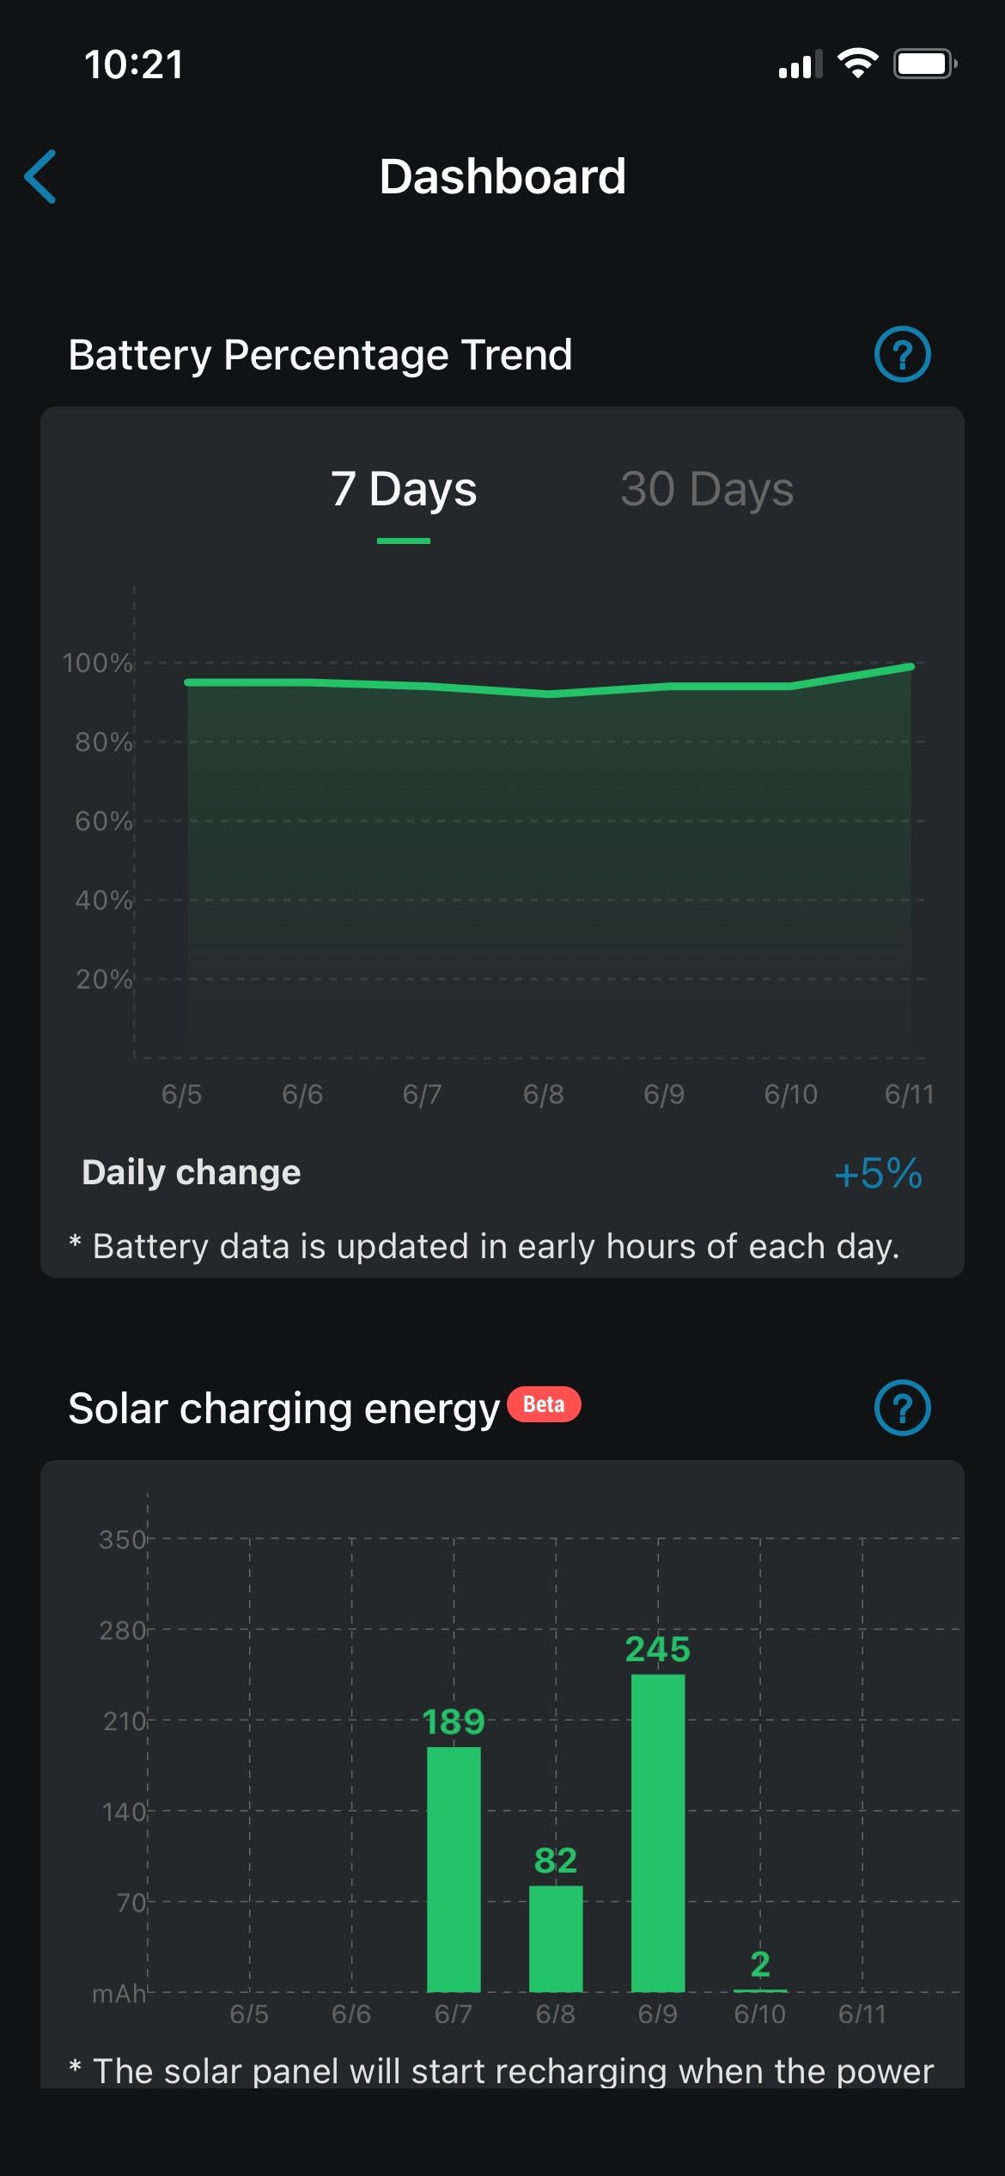
Task: Tap the 2 mAh label for 6/10
Action: pos(760,1964)
